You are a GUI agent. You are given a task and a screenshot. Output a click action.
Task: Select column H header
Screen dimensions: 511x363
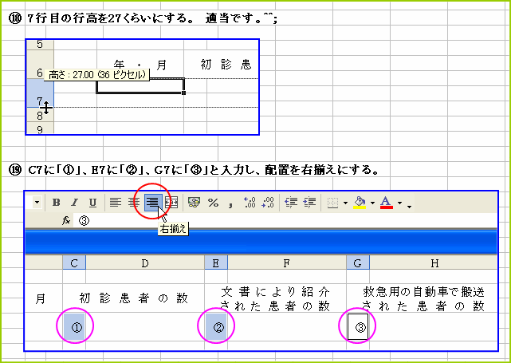[433, 263]
